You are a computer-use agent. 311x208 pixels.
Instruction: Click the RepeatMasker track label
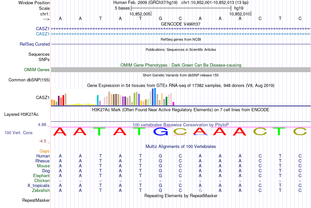point(36,200)
